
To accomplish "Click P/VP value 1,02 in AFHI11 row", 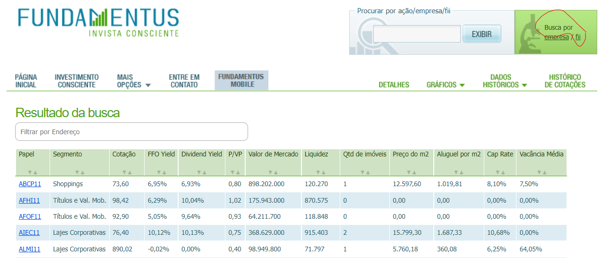I will point(235,200).
